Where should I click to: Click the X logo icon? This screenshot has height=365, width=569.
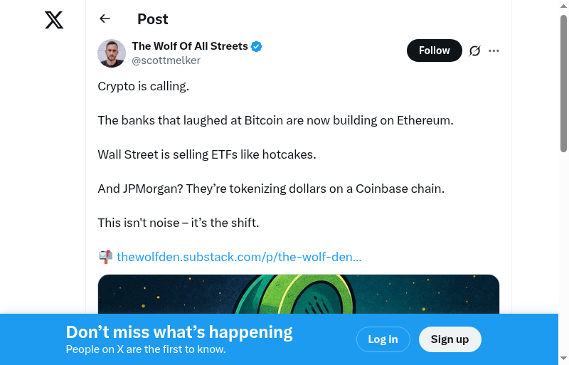(x=54, y=19)
